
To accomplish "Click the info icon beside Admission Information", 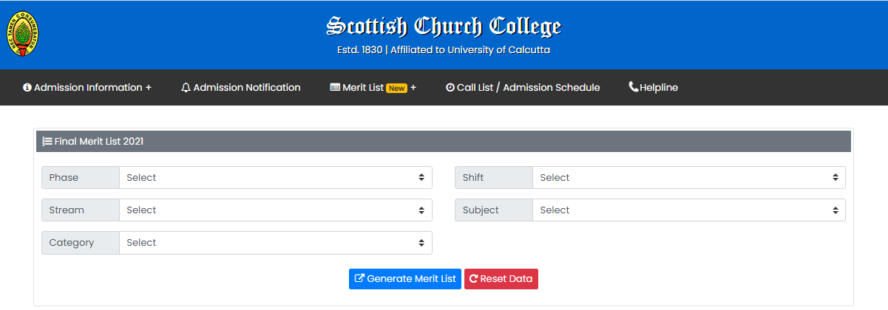I will pos(27,88).
